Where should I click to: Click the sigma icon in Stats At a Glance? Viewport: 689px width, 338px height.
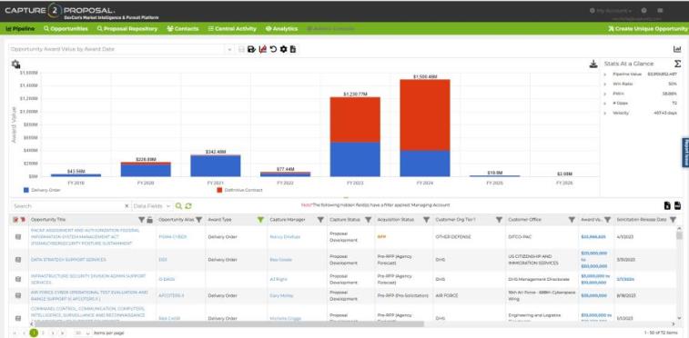tap(677, 64)
